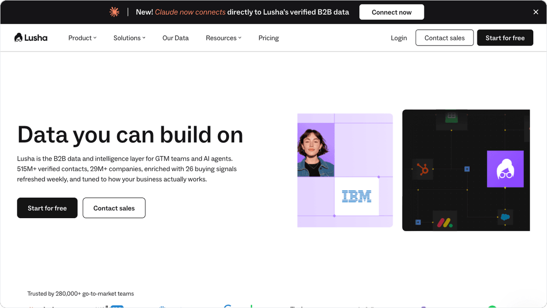Expand the Product dropdown menu
547x308 pixels.
click(x=83, y=38)
